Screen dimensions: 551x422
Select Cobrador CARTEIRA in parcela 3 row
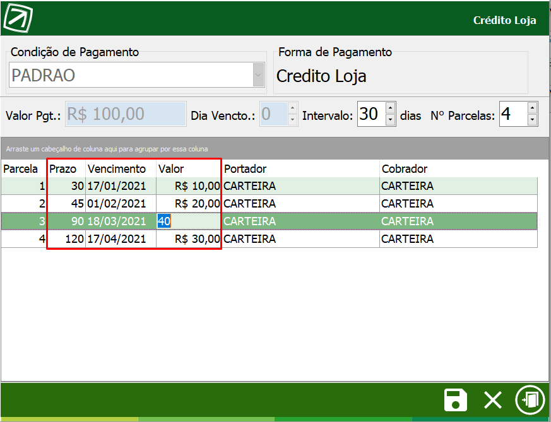coord(459,221)
